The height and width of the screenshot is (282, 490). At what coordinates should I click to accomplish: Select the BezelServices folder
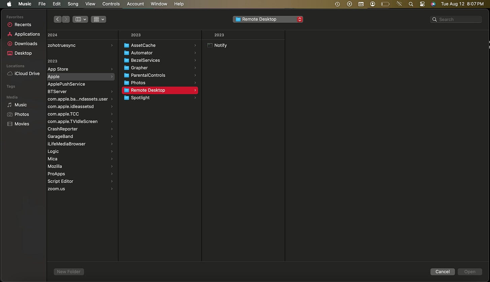[160, 60]
